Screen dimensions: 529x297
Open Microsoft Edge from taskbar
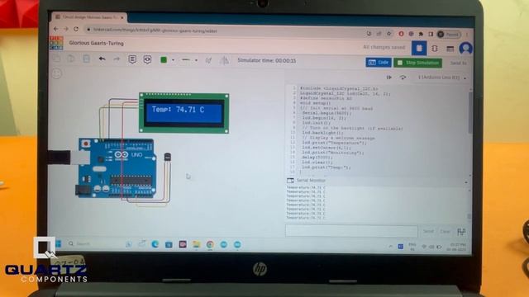point(155,244)
